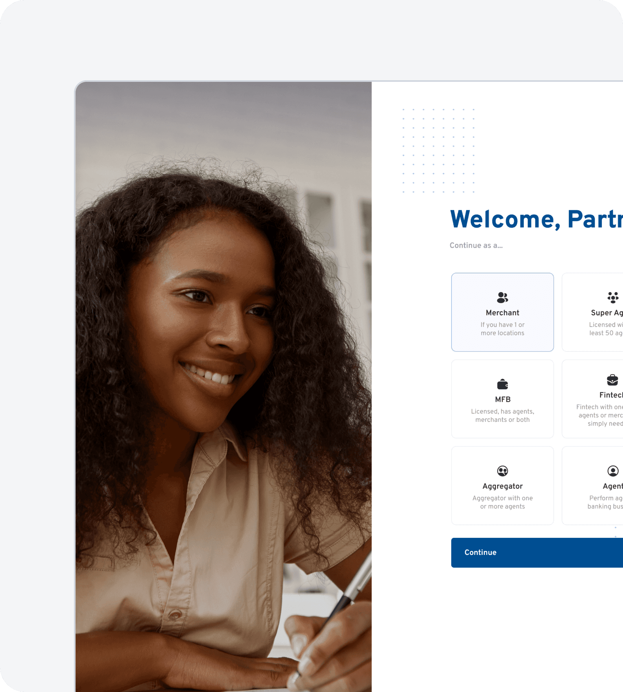This screenshot has height=692, width=623.
Task: Select the Aggregator option card
Action: point(502,486)
